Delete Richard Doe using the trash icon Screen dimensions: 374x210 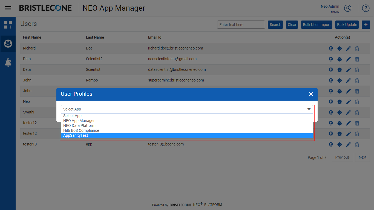tap(357, 48)
